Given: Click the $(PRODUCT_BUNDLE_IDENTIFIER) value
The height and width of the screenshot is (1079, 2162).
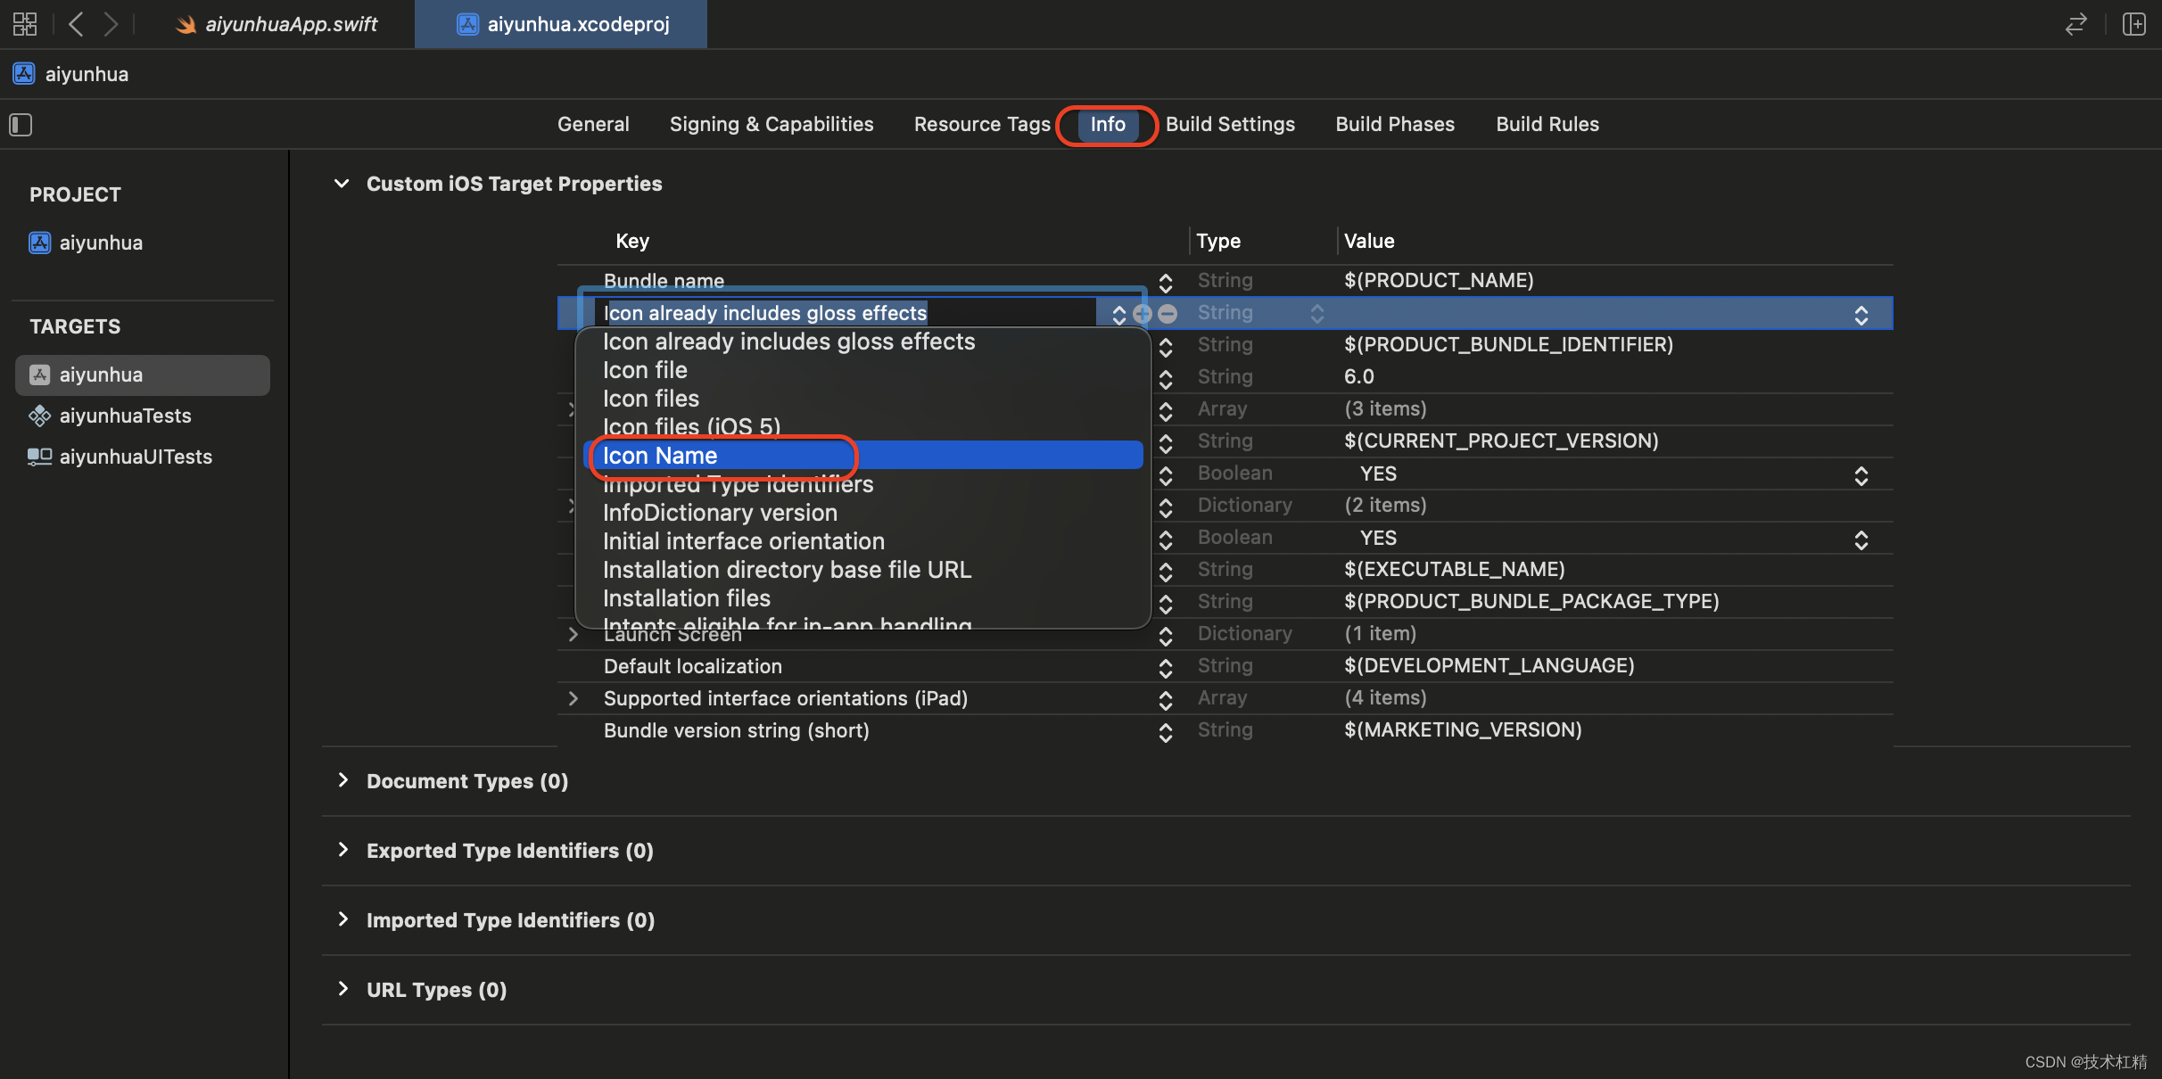Looking at the screenshot, I should [1508, 344].
